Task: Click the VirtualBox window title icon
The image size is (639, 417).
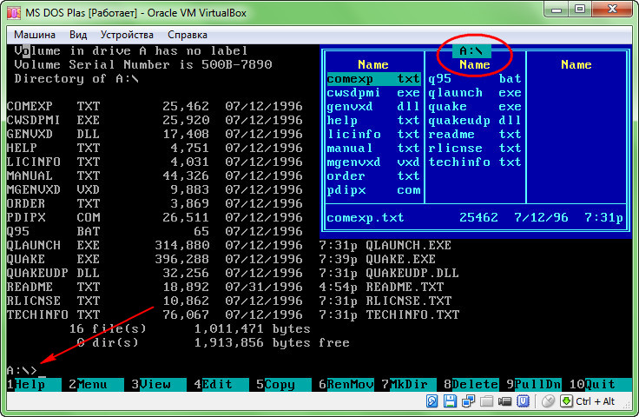Action: click(13, 13)
